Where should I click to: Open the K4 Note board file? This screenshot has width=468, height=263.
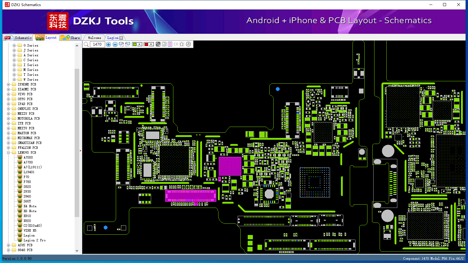click(30, 206)
